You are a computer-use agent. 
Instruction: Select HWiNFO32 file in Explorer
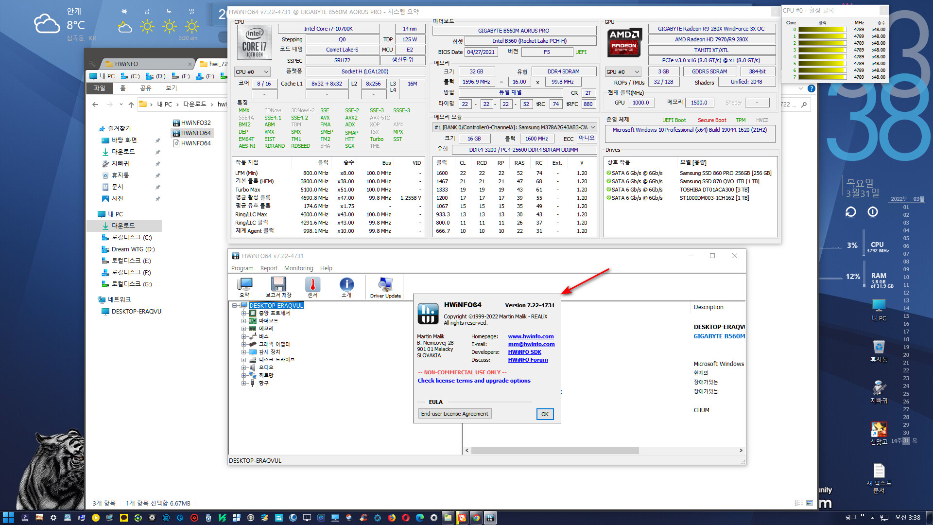(x=191, y=123)
